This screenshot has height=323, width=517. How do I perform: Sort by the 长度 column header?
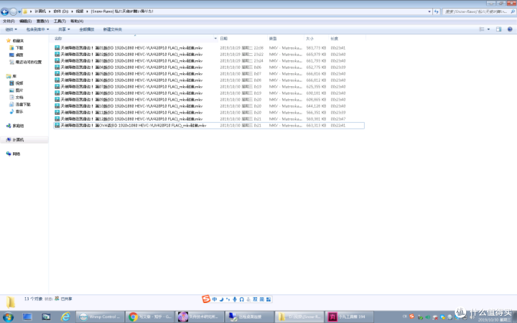click(334, 39)
